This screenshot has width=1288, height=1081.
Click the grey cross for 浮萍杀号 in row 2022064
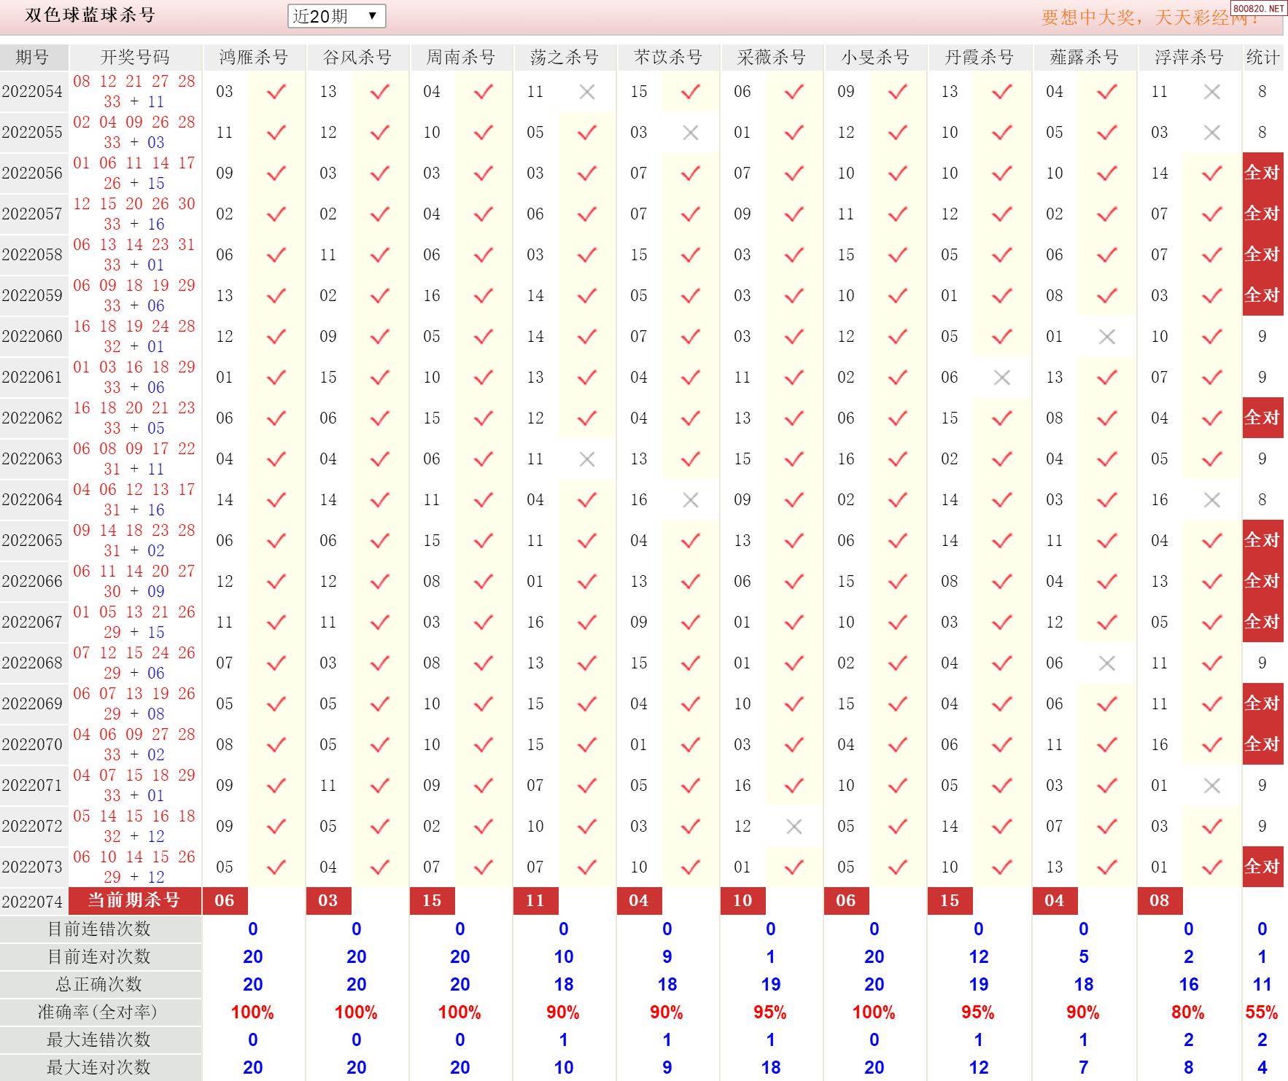click(1212, 499)
